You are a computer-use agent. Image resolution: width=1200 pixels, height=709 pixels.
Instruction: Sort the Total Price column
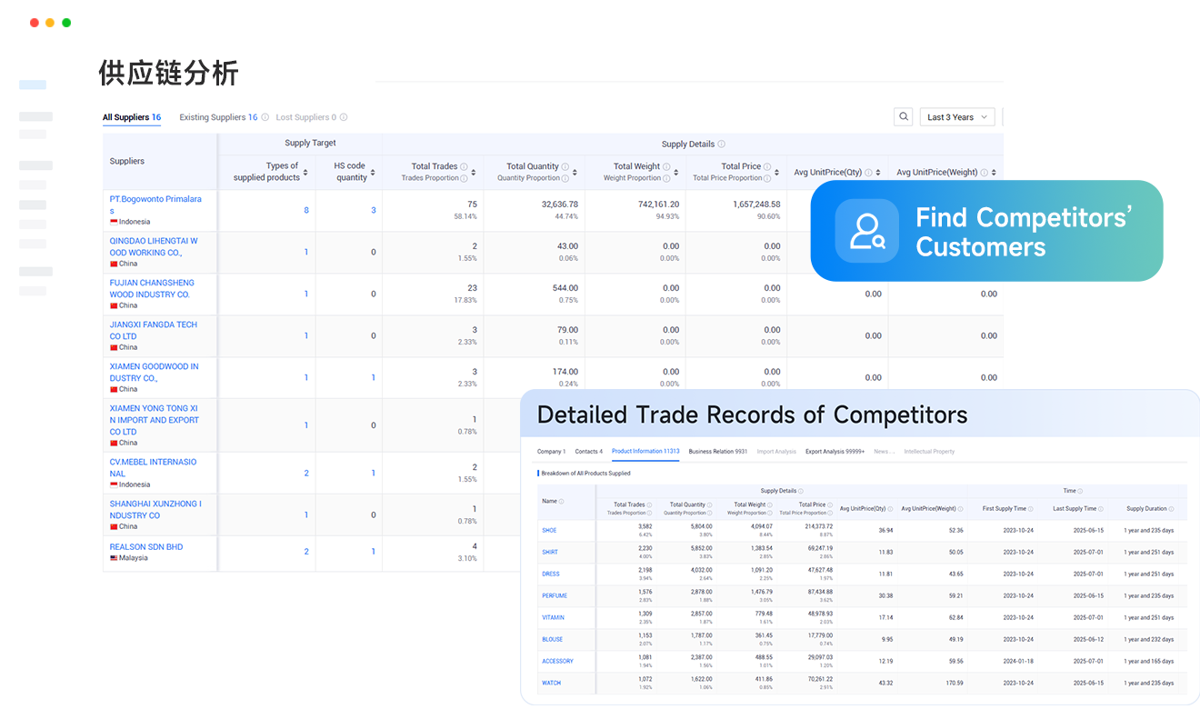point(778,173)
